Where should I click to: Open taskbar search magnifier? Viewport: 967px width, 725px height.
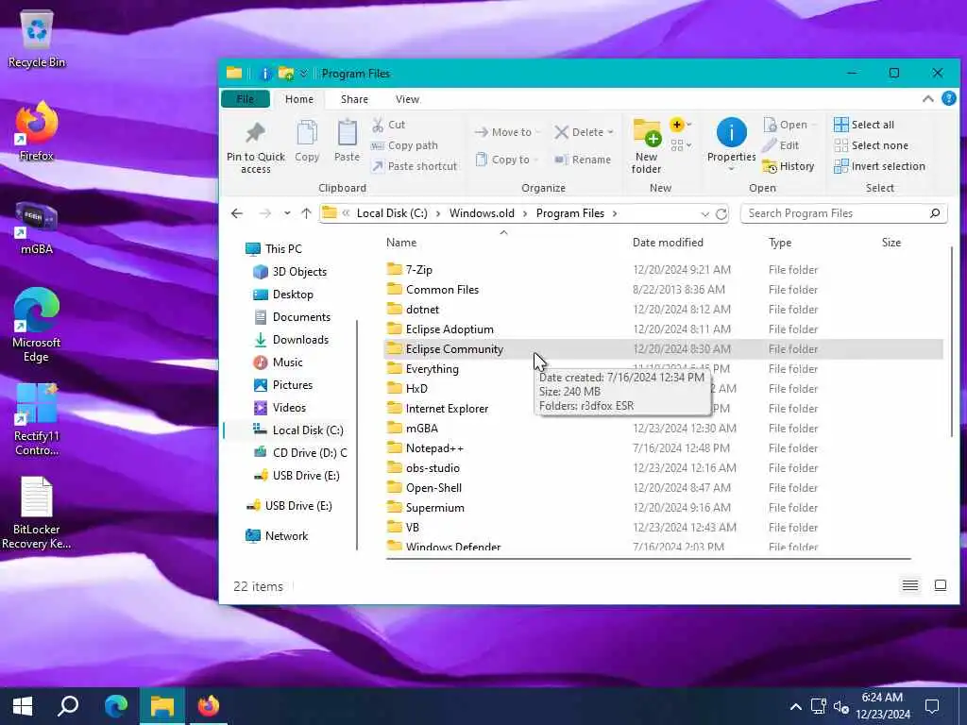(68, 706)
